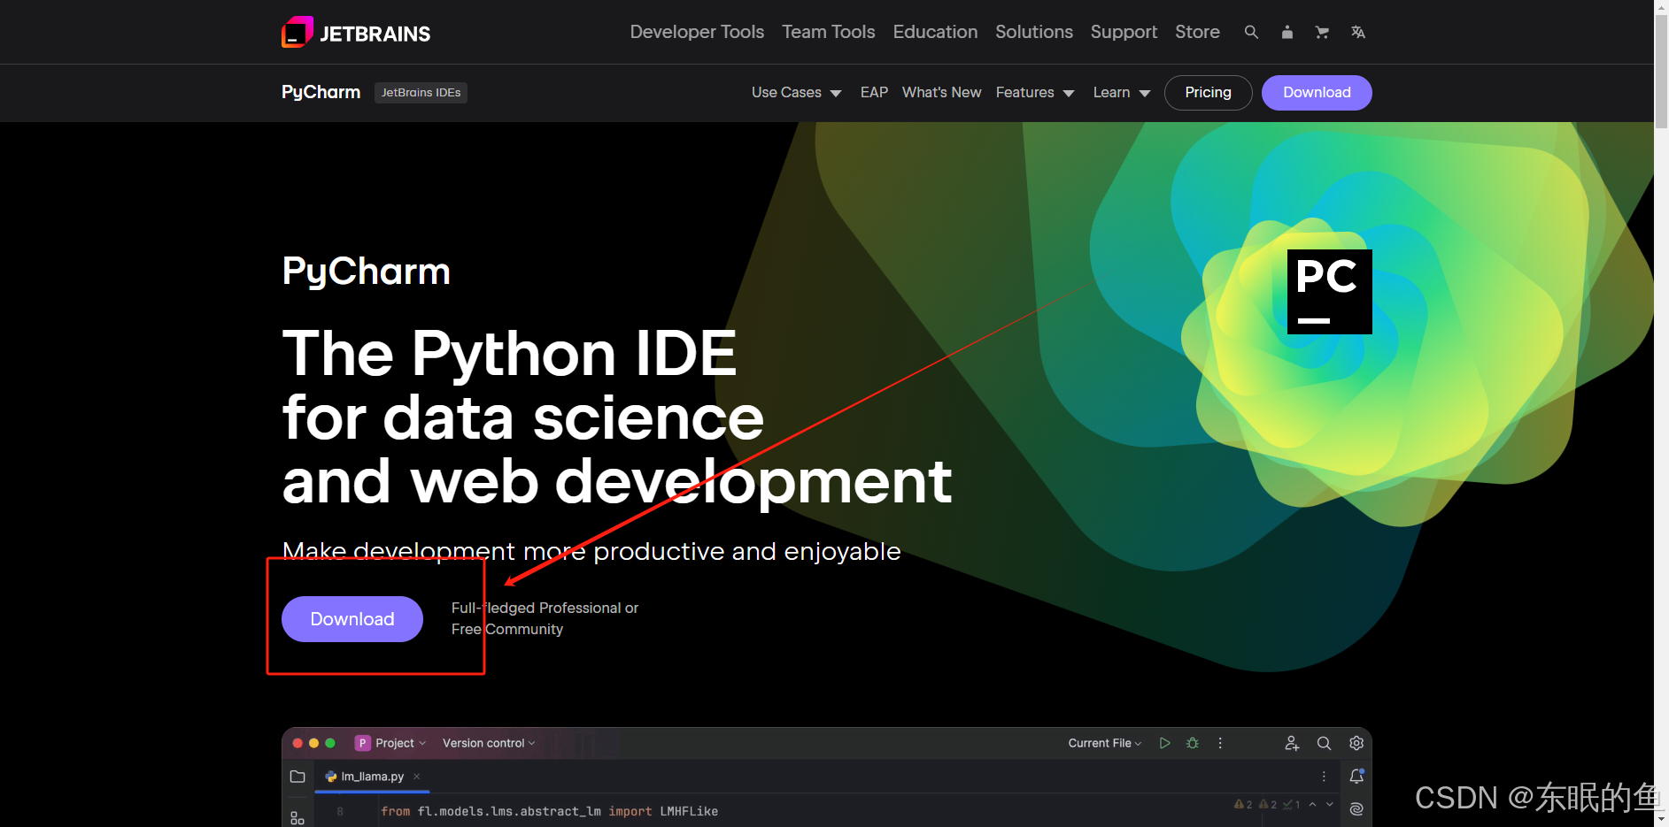The width and height of the screenshot is (1669, 827).
Task: Open the Solutions menu
Action: coord(1033,32)
